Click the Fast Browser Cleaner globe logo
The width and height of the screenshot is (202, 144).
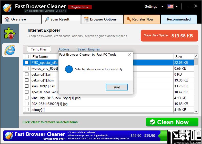(x=7, y=8)
